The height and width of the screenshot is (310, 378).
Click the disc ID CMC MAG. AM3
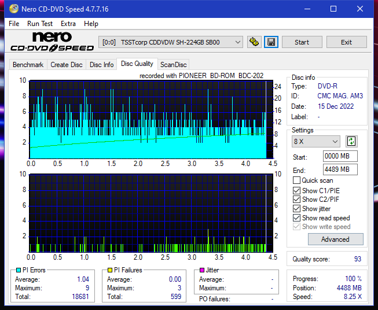(340, 96)
